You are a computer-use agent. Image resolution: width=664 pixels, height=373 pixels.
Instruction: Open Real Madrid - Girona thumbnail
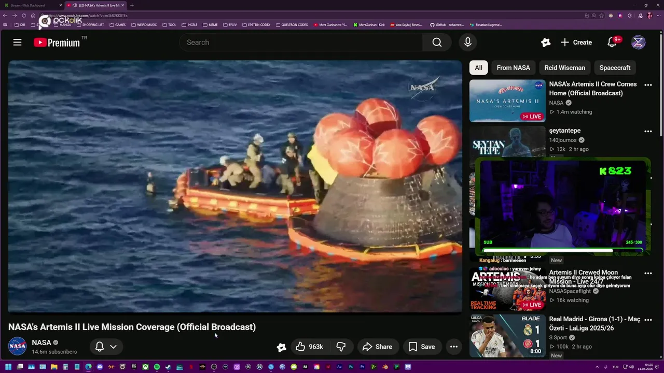click(507, 336)
